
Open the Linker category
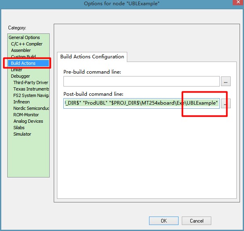click(17, 70)
